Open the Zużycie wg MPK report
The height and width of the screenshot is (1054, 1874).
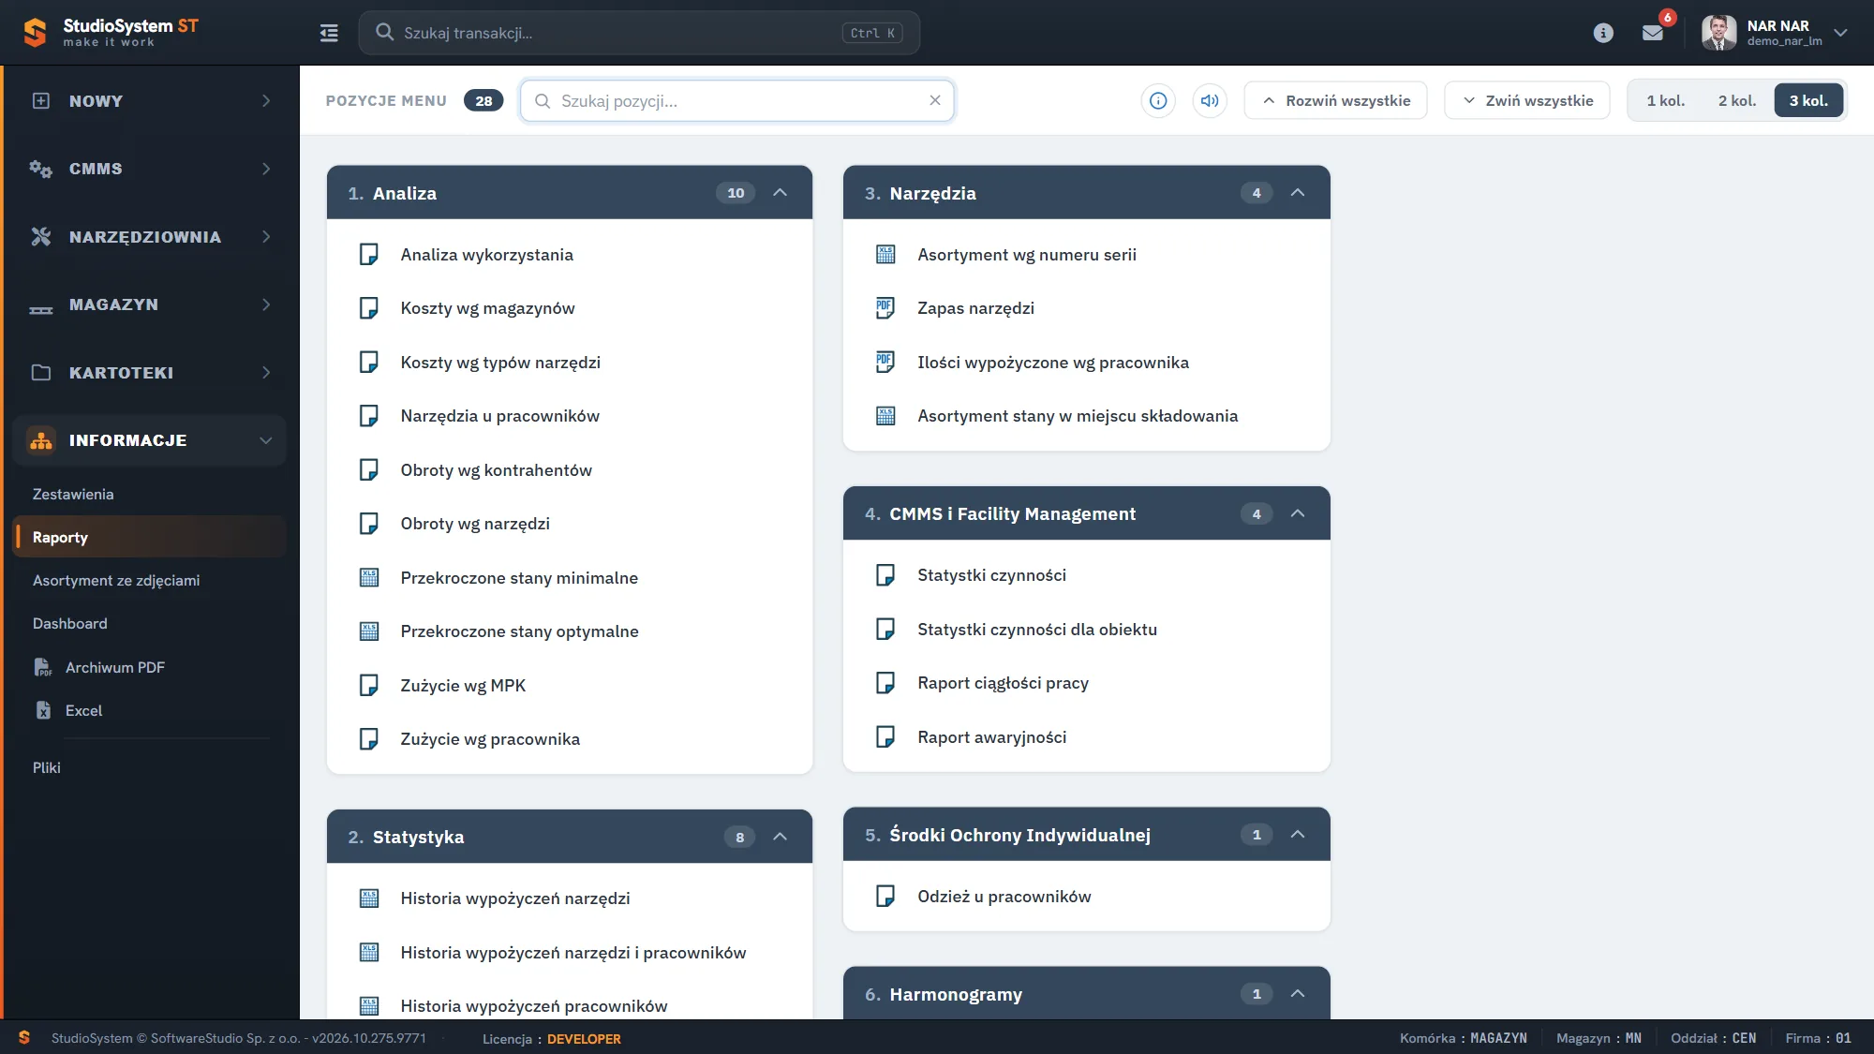[463, 686]
